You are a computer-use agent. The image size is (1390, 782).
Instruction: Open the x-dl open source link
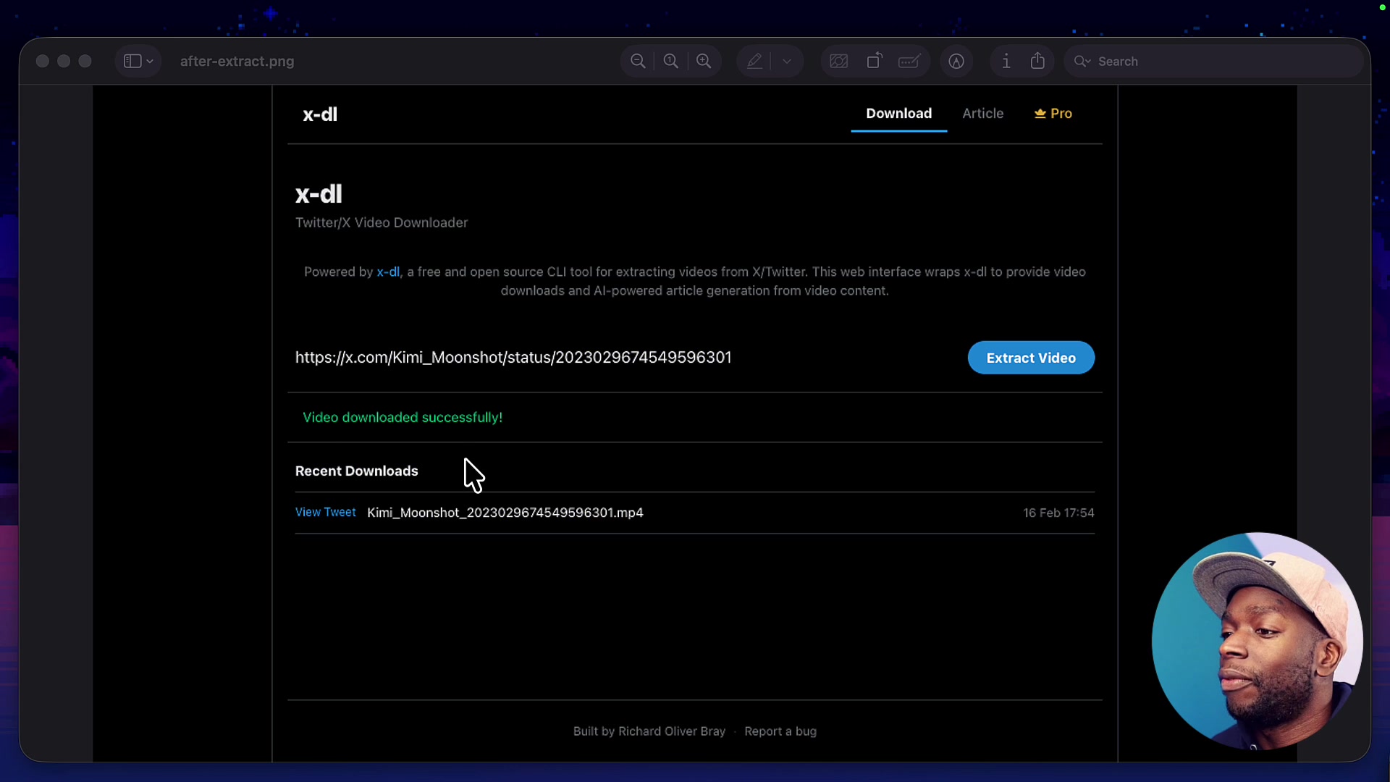[388, 272]
